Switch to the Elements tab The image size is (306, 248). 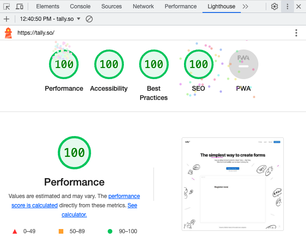coord(48,6)
